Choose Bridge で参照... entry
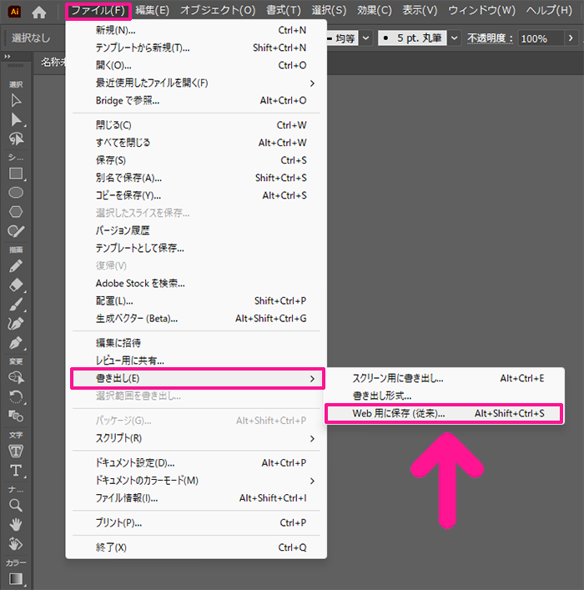This screenshot has height=590, width=584. (x=196, y=100)
